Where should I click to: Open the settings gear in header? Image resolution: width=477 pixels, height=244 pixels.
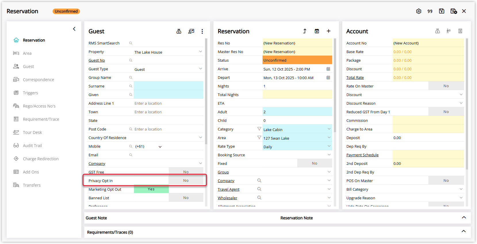(419, 11)
